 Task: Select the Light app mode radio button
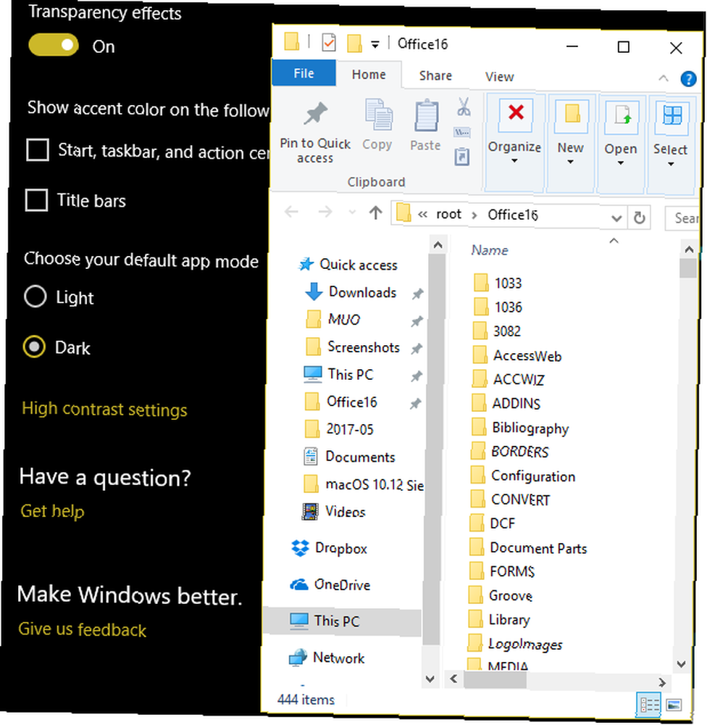(35, 297)
